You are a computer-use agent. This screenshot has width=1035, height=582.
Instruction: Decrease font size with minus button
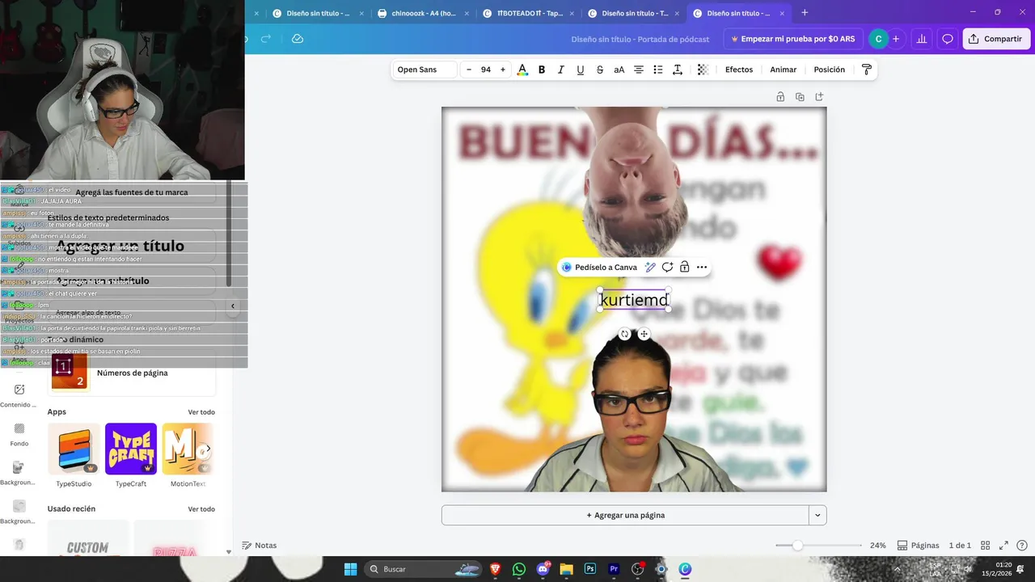tap(469, 70)
